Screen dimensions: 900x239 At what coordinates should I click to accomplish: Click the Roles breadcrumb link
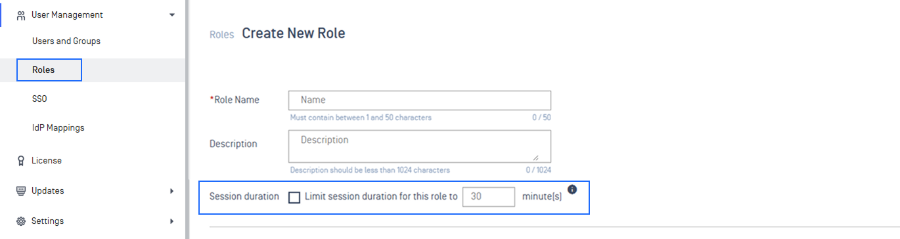221,34
